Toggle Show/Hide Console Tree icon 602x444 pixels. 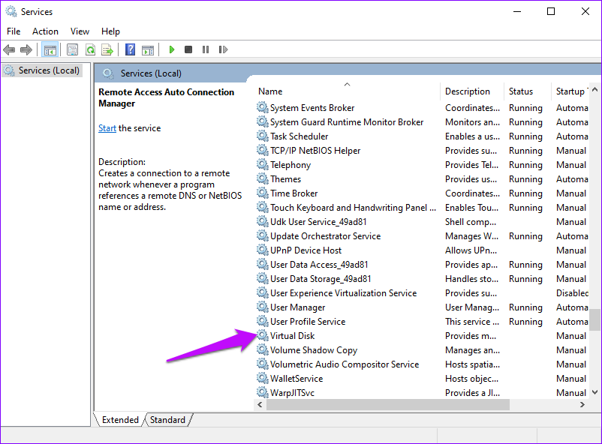(x=50, y=50)
